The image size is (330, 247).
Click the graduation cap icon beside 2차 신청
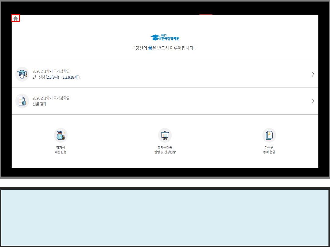(x=22, y=74)
